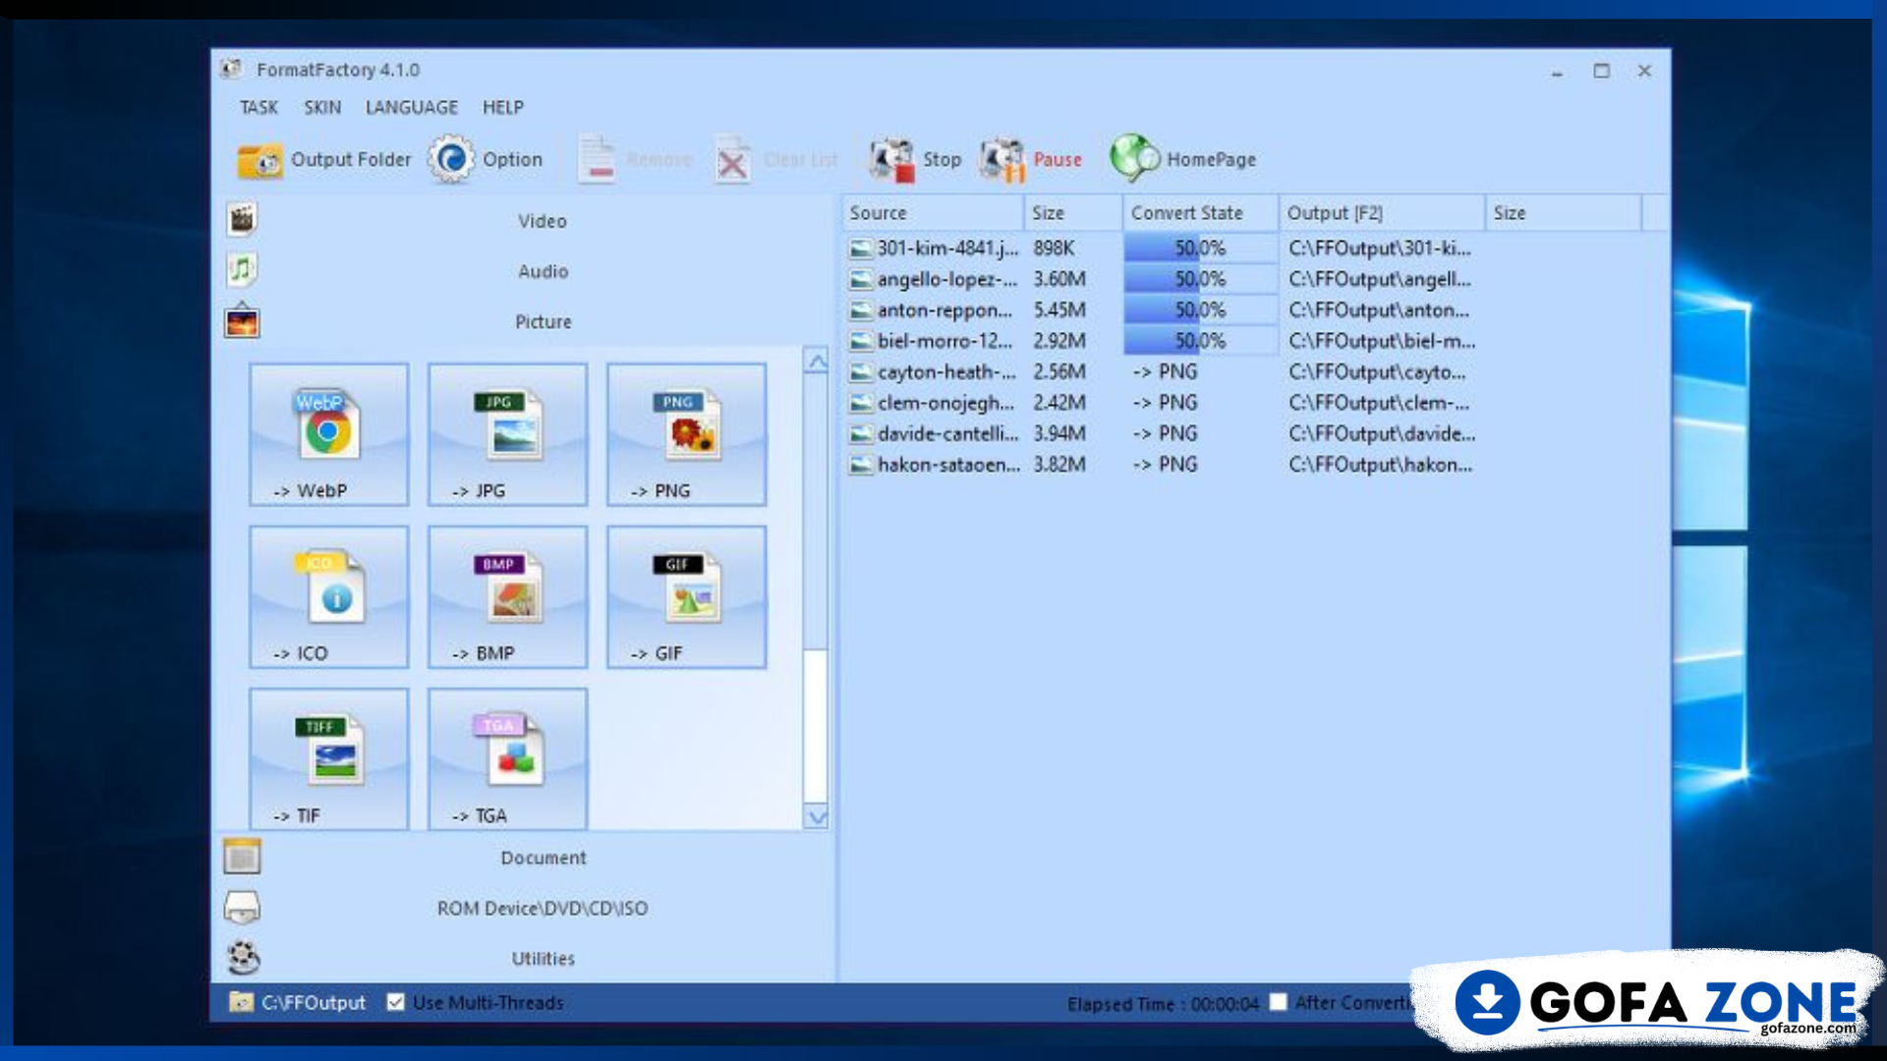Viewport: 1887px width, 1061px height.
Task: Click the picture panel scroll up arrow
Action: (816, 361)
